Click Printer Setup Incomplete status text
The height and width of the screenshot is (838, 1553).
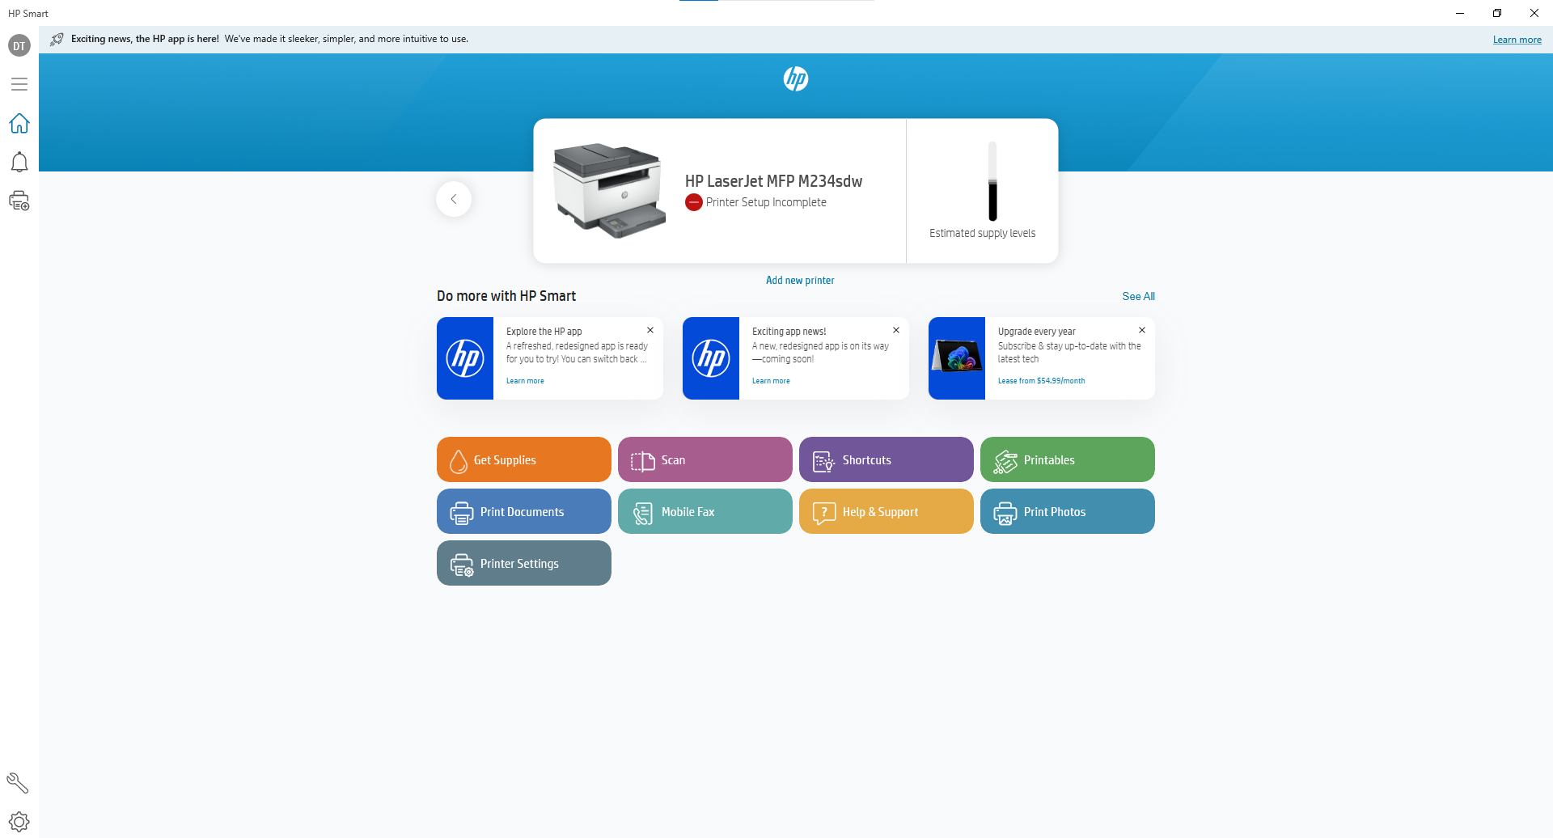(766, 202)
